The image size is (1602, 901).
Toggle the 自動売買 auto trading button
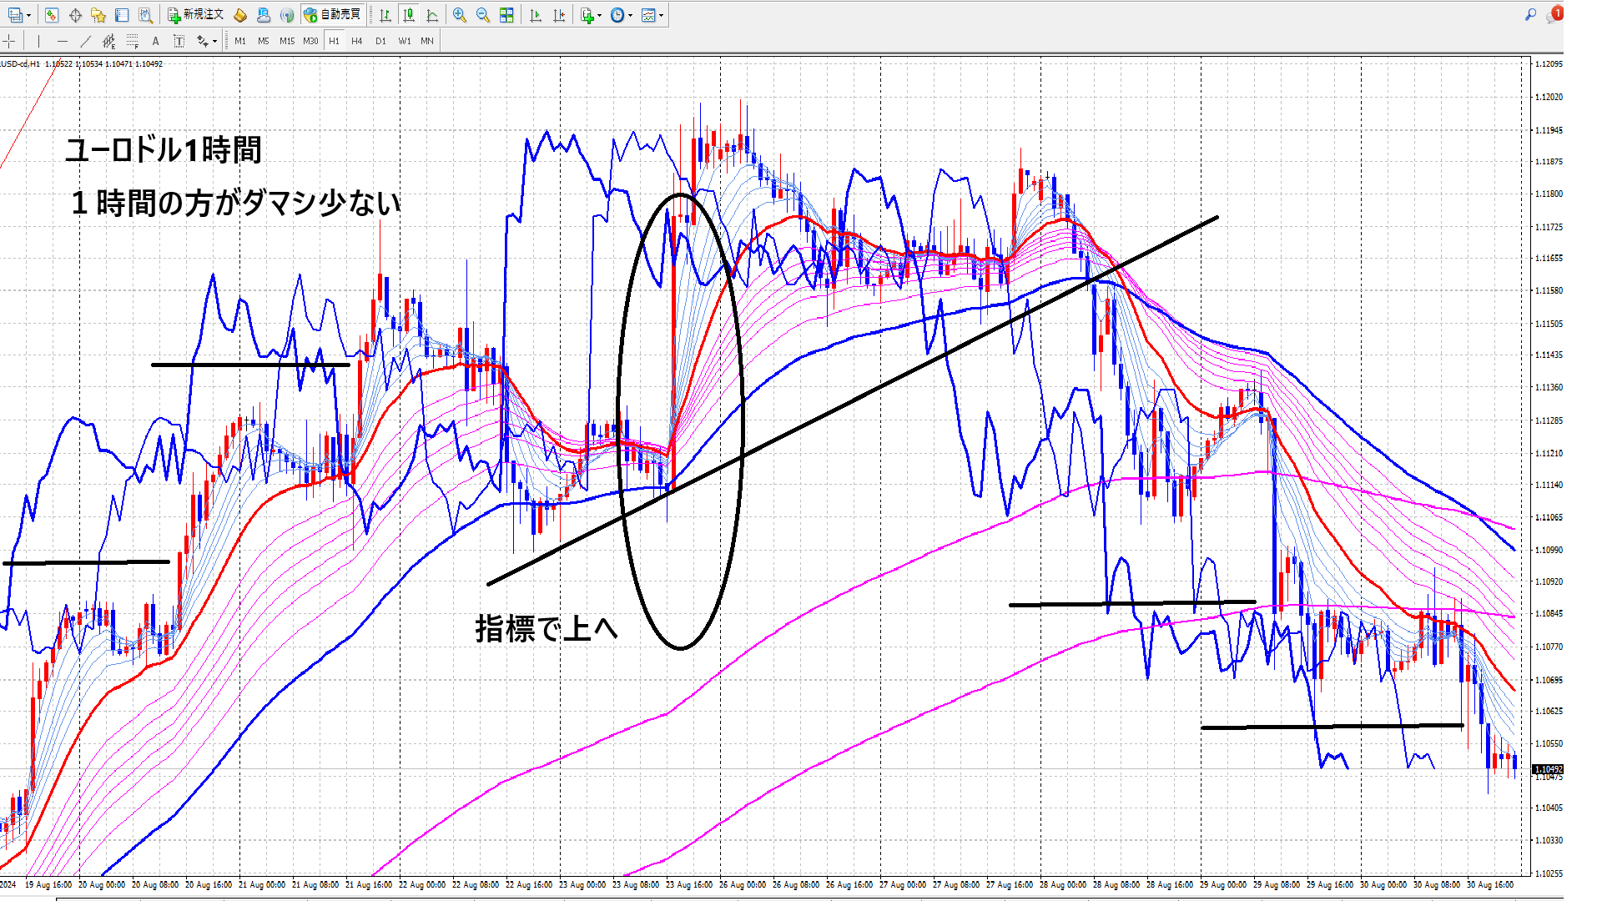332,15
